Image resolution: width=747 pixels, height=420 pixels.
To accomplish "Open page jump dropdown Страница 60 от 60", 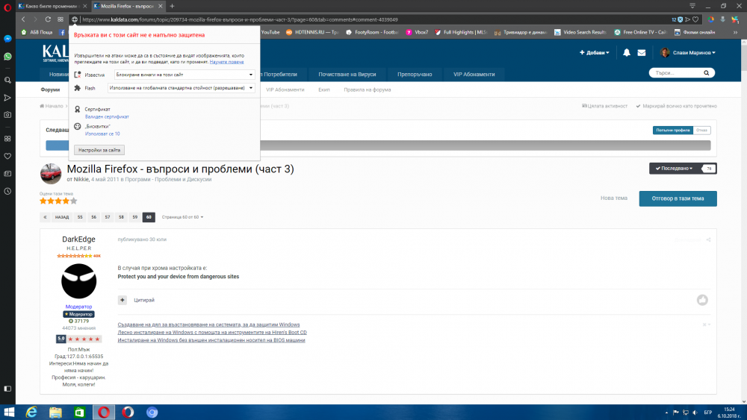I will [182, 217].
